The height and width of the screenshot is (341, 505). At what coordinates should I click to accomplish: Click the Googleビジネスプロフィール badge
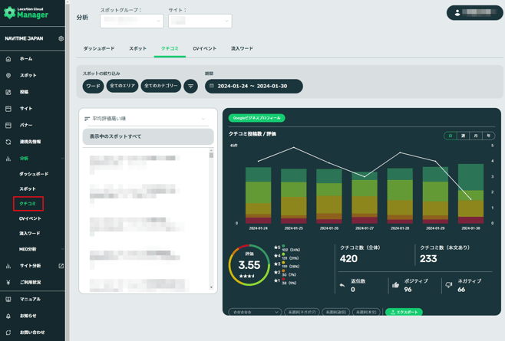pyautogui.click(x=256, y=118)
